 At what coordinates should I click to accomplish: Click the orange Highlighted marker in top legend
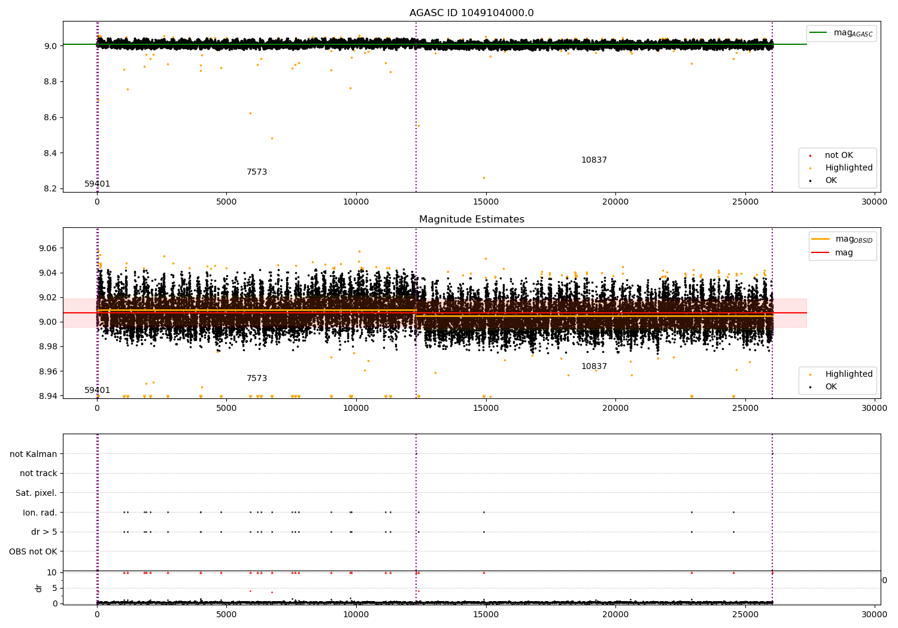click(x=810, y=168)
